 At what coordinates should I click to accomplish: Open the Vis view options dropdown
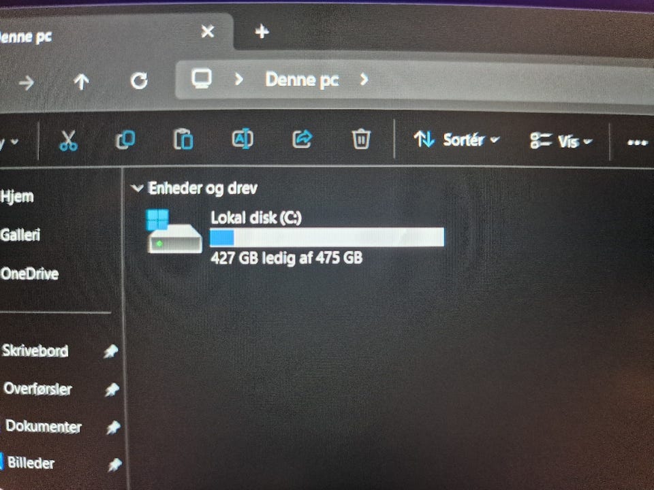[561, 142]
